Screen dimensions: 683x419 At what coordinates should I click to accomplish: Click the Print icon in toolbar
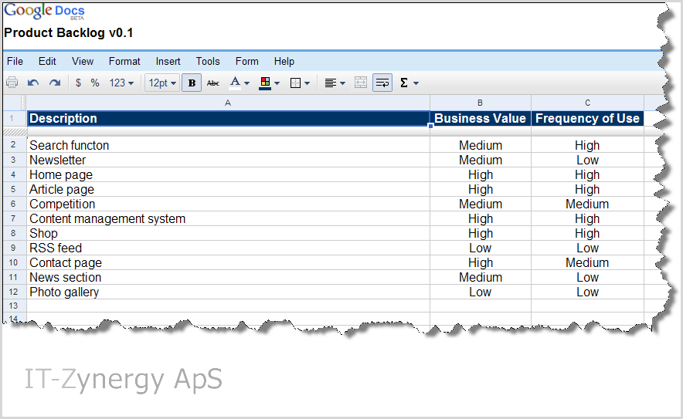pos(12,83)
